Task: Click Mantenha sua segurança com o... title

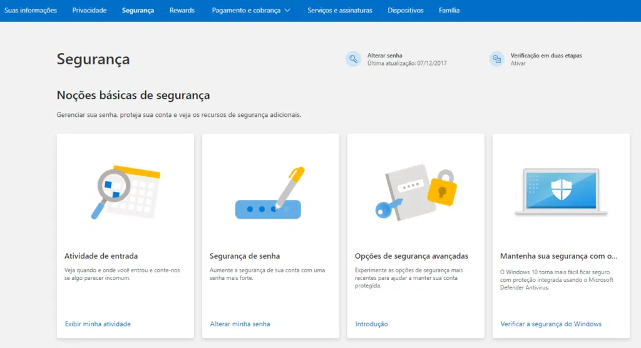Action: pyautogui.click(x=559, y=256)
